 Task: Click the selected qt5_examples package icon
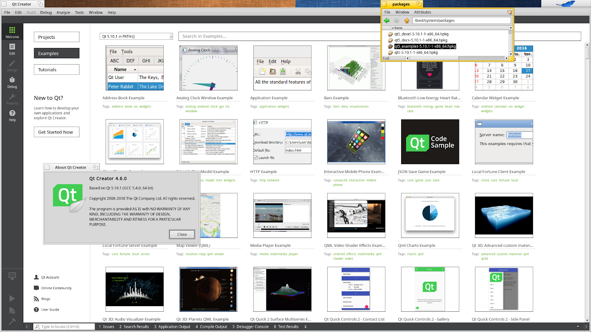tap(390, 46)
